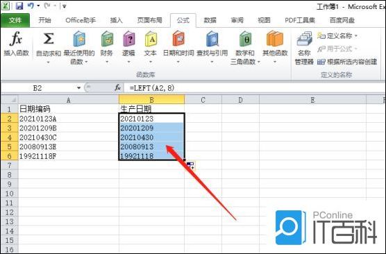Image resolution: width=386 pixels, height=254 pixels.
Task: Open the 财务 functions book icon
Action: tap(107, 39)
